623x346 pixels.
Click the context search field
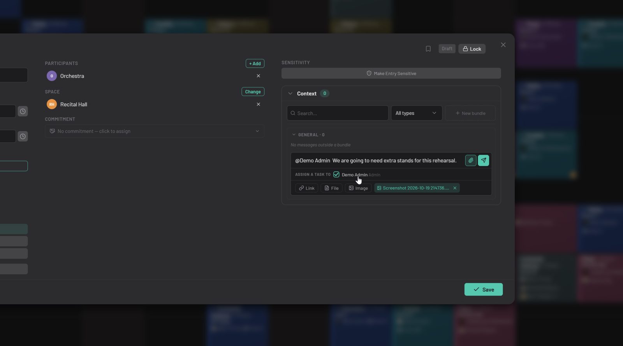point(338,113)
